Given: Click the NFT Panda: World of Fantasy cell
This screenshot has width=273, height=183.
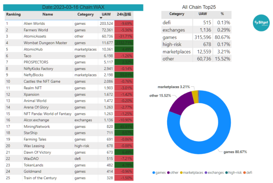Looking at the screenshot, I should pyautogui.click(x=48, y=114).
